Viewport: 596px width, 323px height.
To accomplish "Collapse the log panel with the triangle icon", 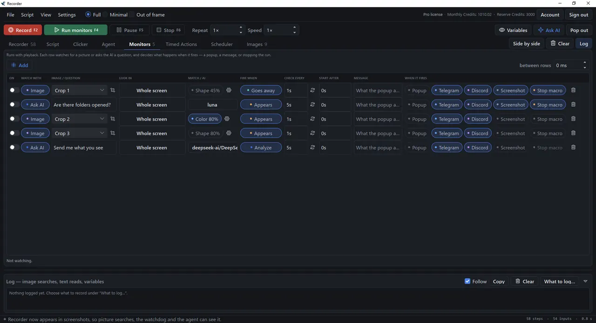I will pos(585,282).
